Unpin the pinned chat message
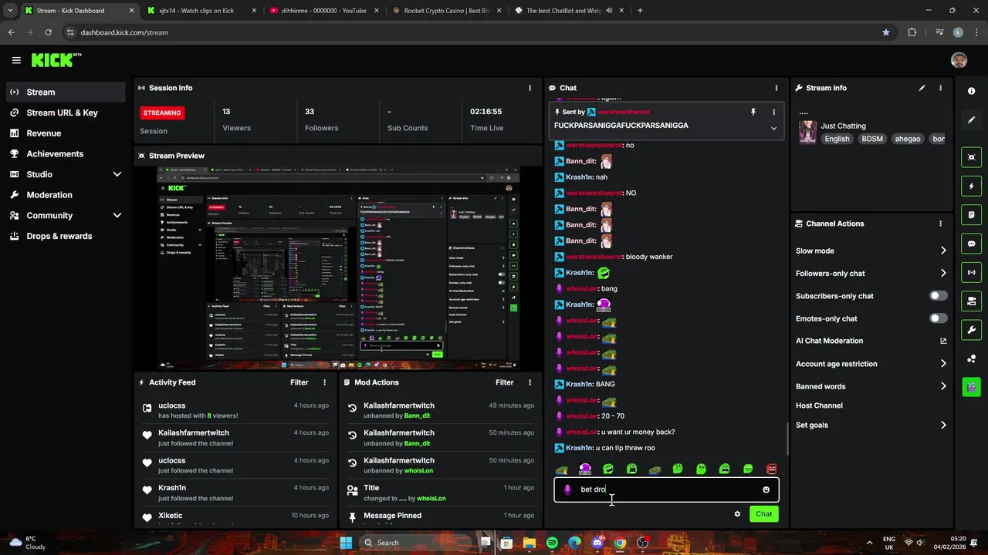 point(753,112)
